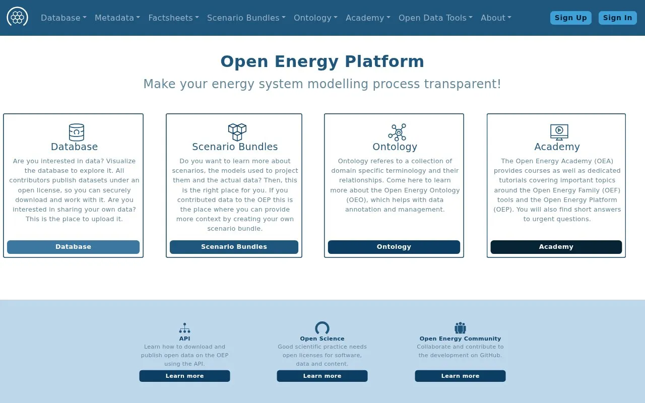Click the Open Energy Community title text
The width and height of the screenshot is (645, 403).
460,339
